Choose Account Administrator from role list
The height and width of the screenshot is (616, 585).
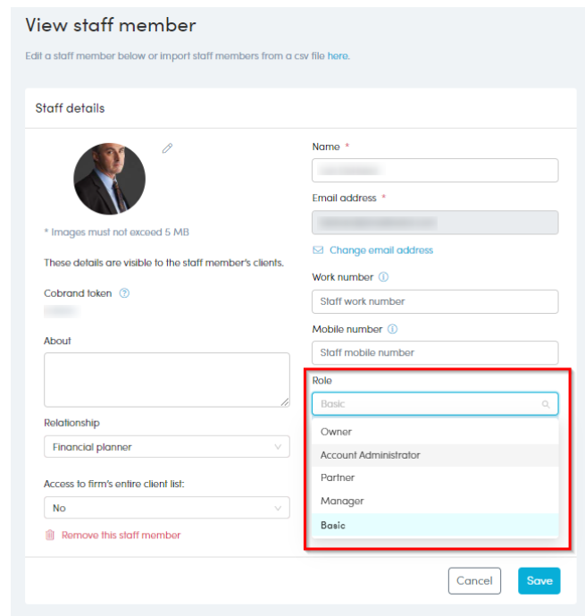coord(371,455)
